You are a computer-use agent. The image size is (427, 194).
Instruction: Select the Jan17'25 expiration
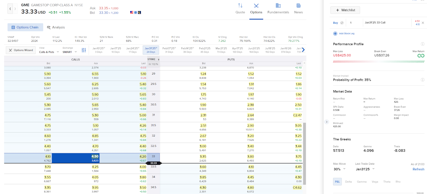pos(116,50)
